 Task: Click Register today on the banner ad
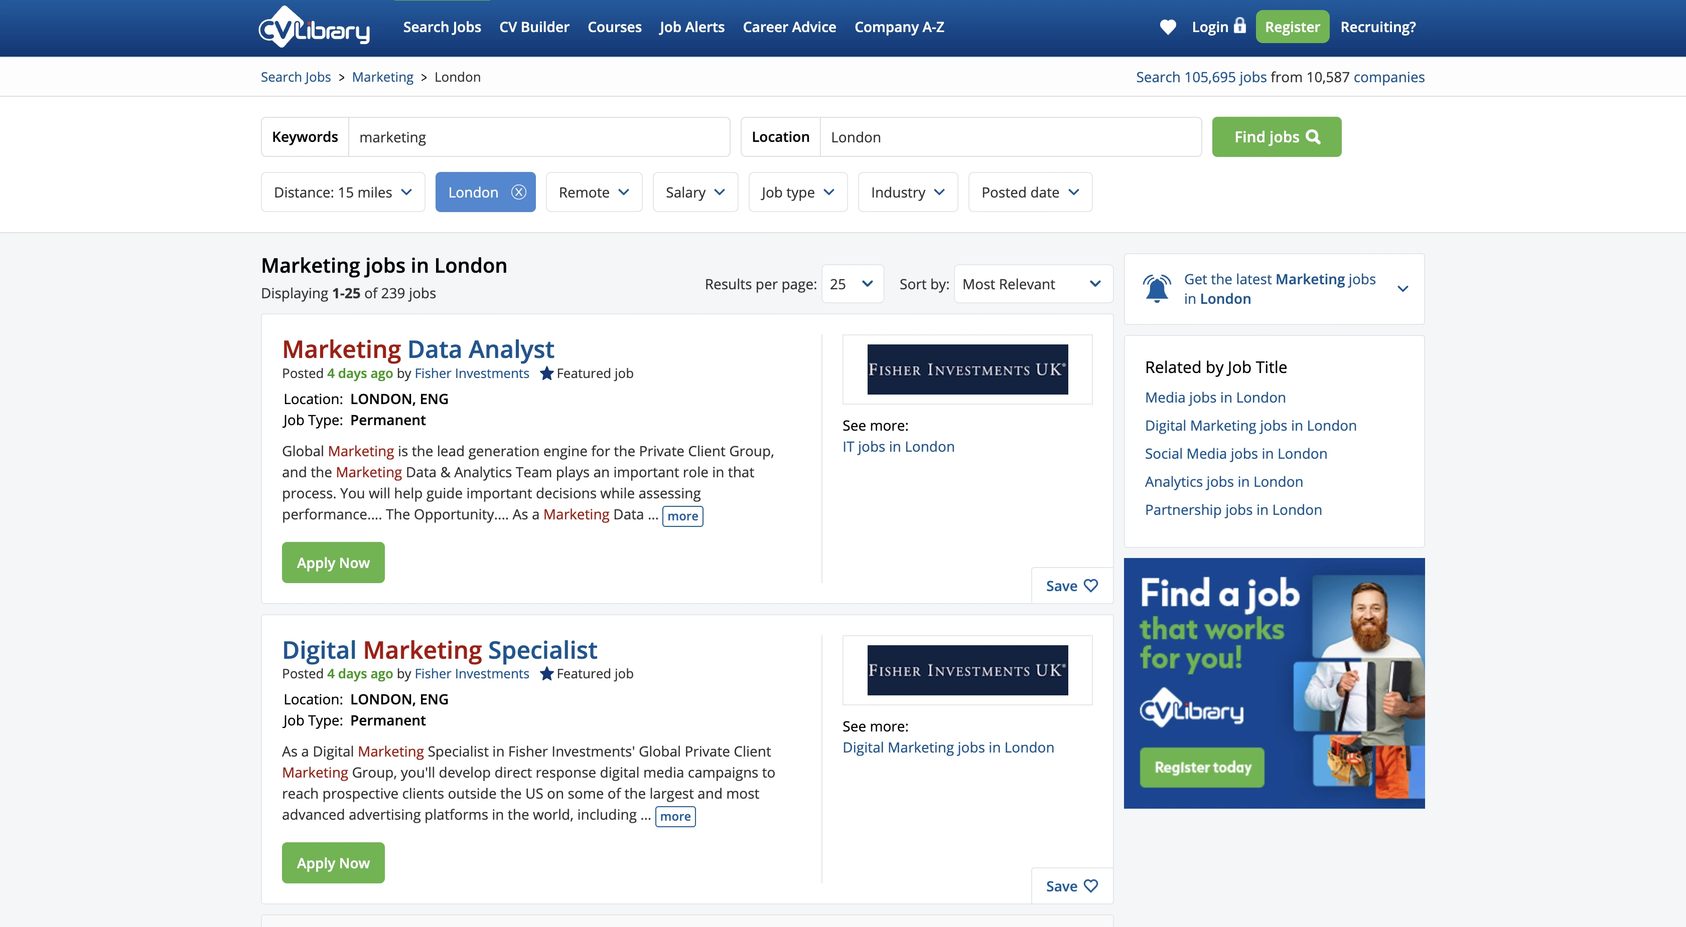(1202, 768)
